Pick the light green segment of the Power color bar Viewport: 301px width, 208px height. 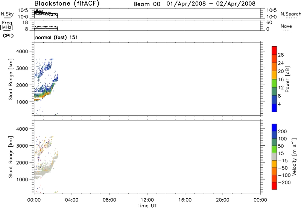274,83
